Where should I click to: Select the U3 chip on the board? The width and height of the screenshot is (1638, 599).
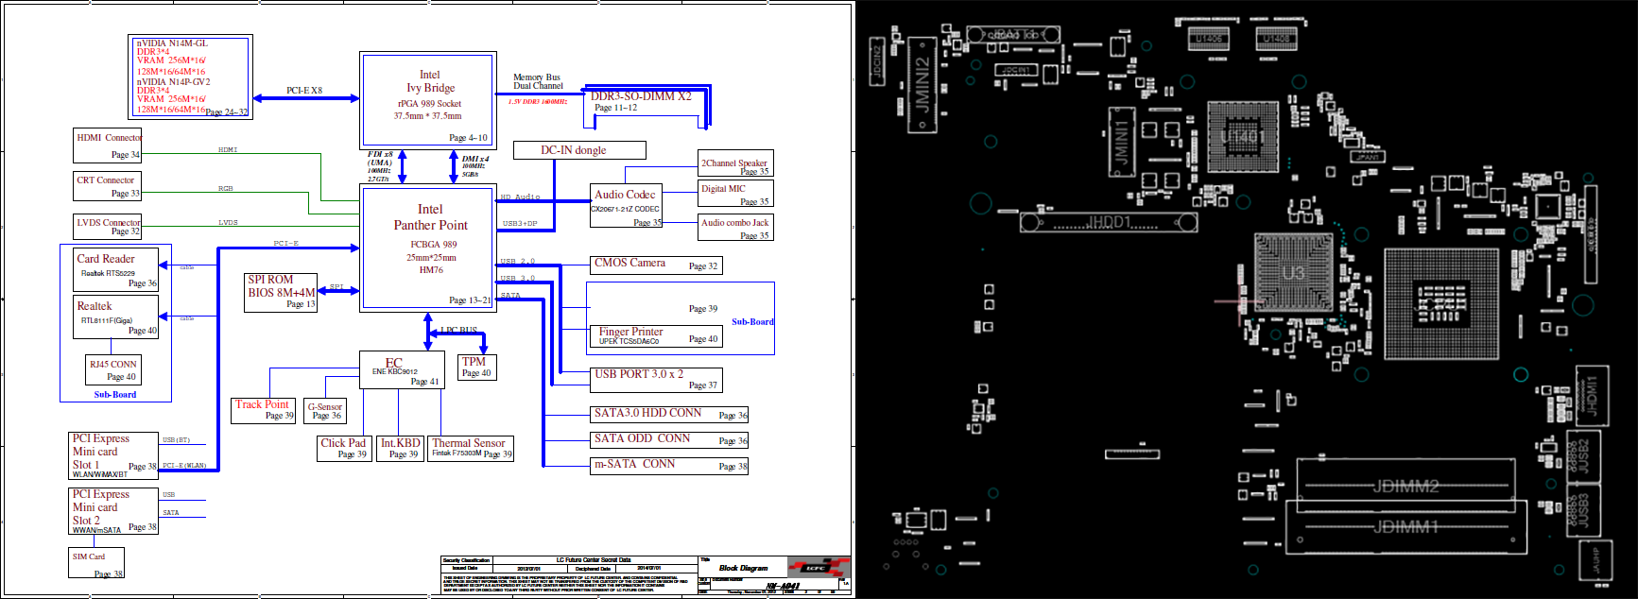point(1293,274)
